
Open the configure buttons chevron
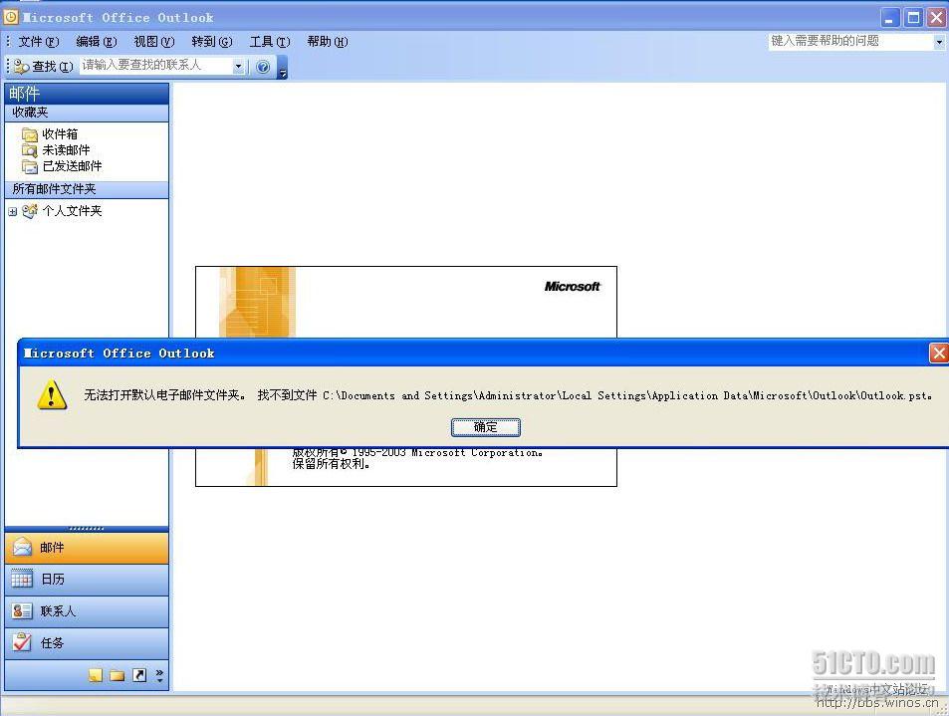point(159,675)
